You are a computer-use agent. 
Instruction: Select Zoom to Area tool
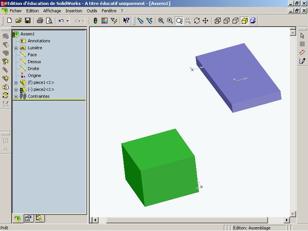[x=170, y=21]
